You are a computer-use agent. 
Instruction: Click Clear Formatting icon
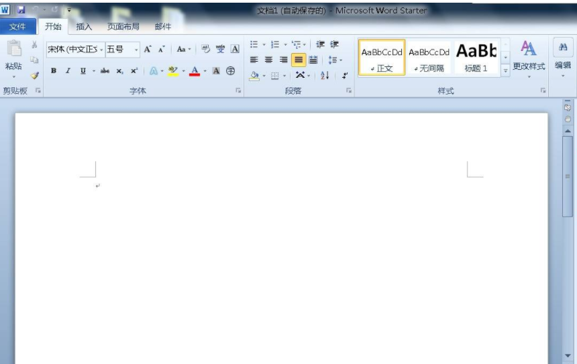pyautogui.click(x=205, y=49)
